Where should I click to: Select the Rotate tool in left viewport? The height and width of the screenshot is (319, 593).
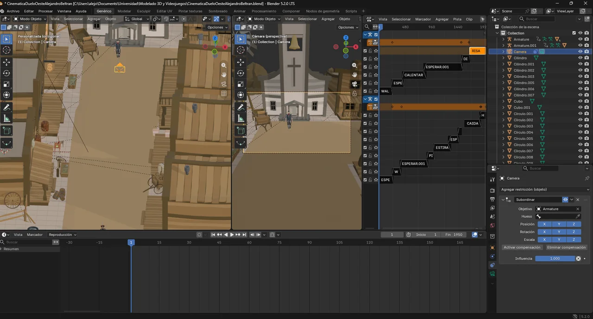[x=6, y=73]
